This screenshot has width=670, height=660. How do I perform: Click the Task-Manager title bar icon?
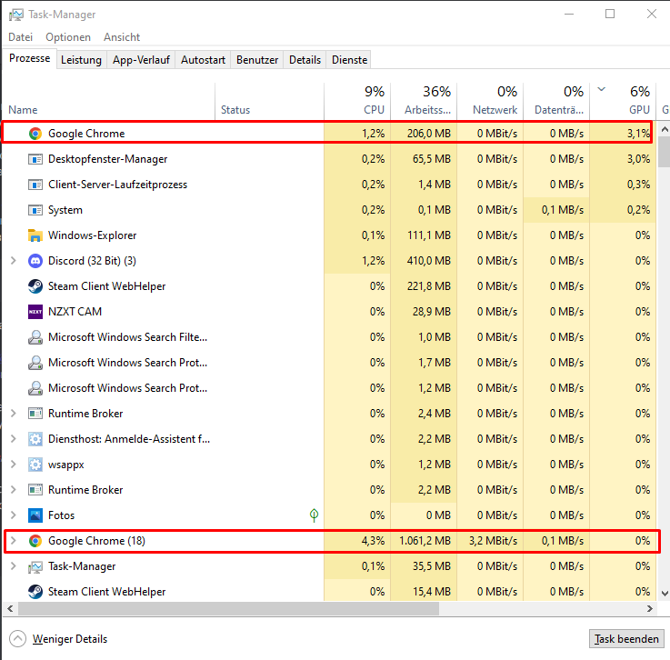point(16,15)
